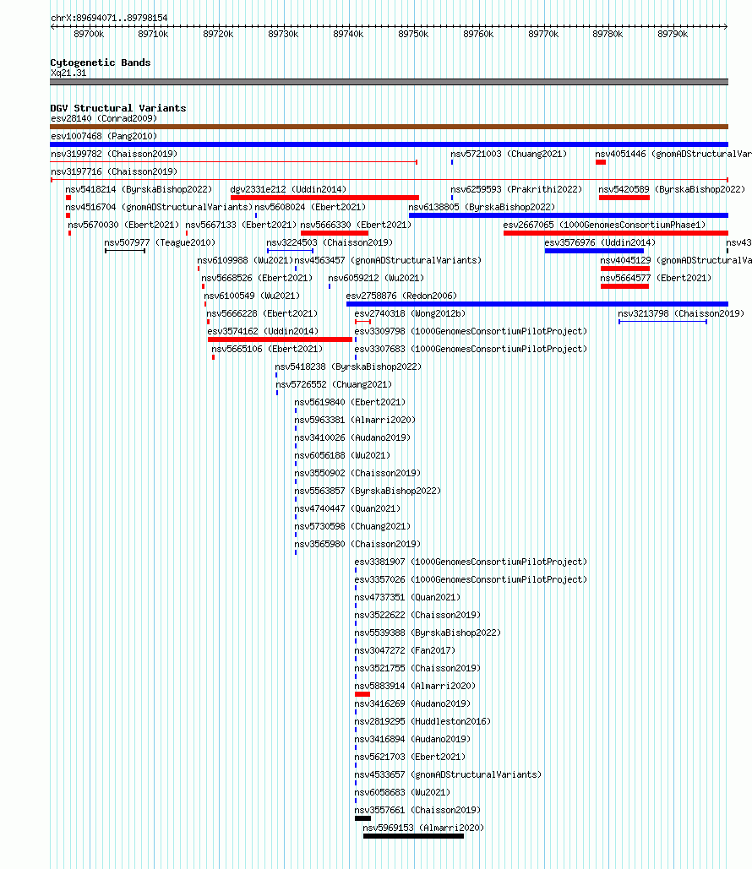Open nsv5664577 (Ebert2021) variant
Screen dimensions: 752x869
656,278
